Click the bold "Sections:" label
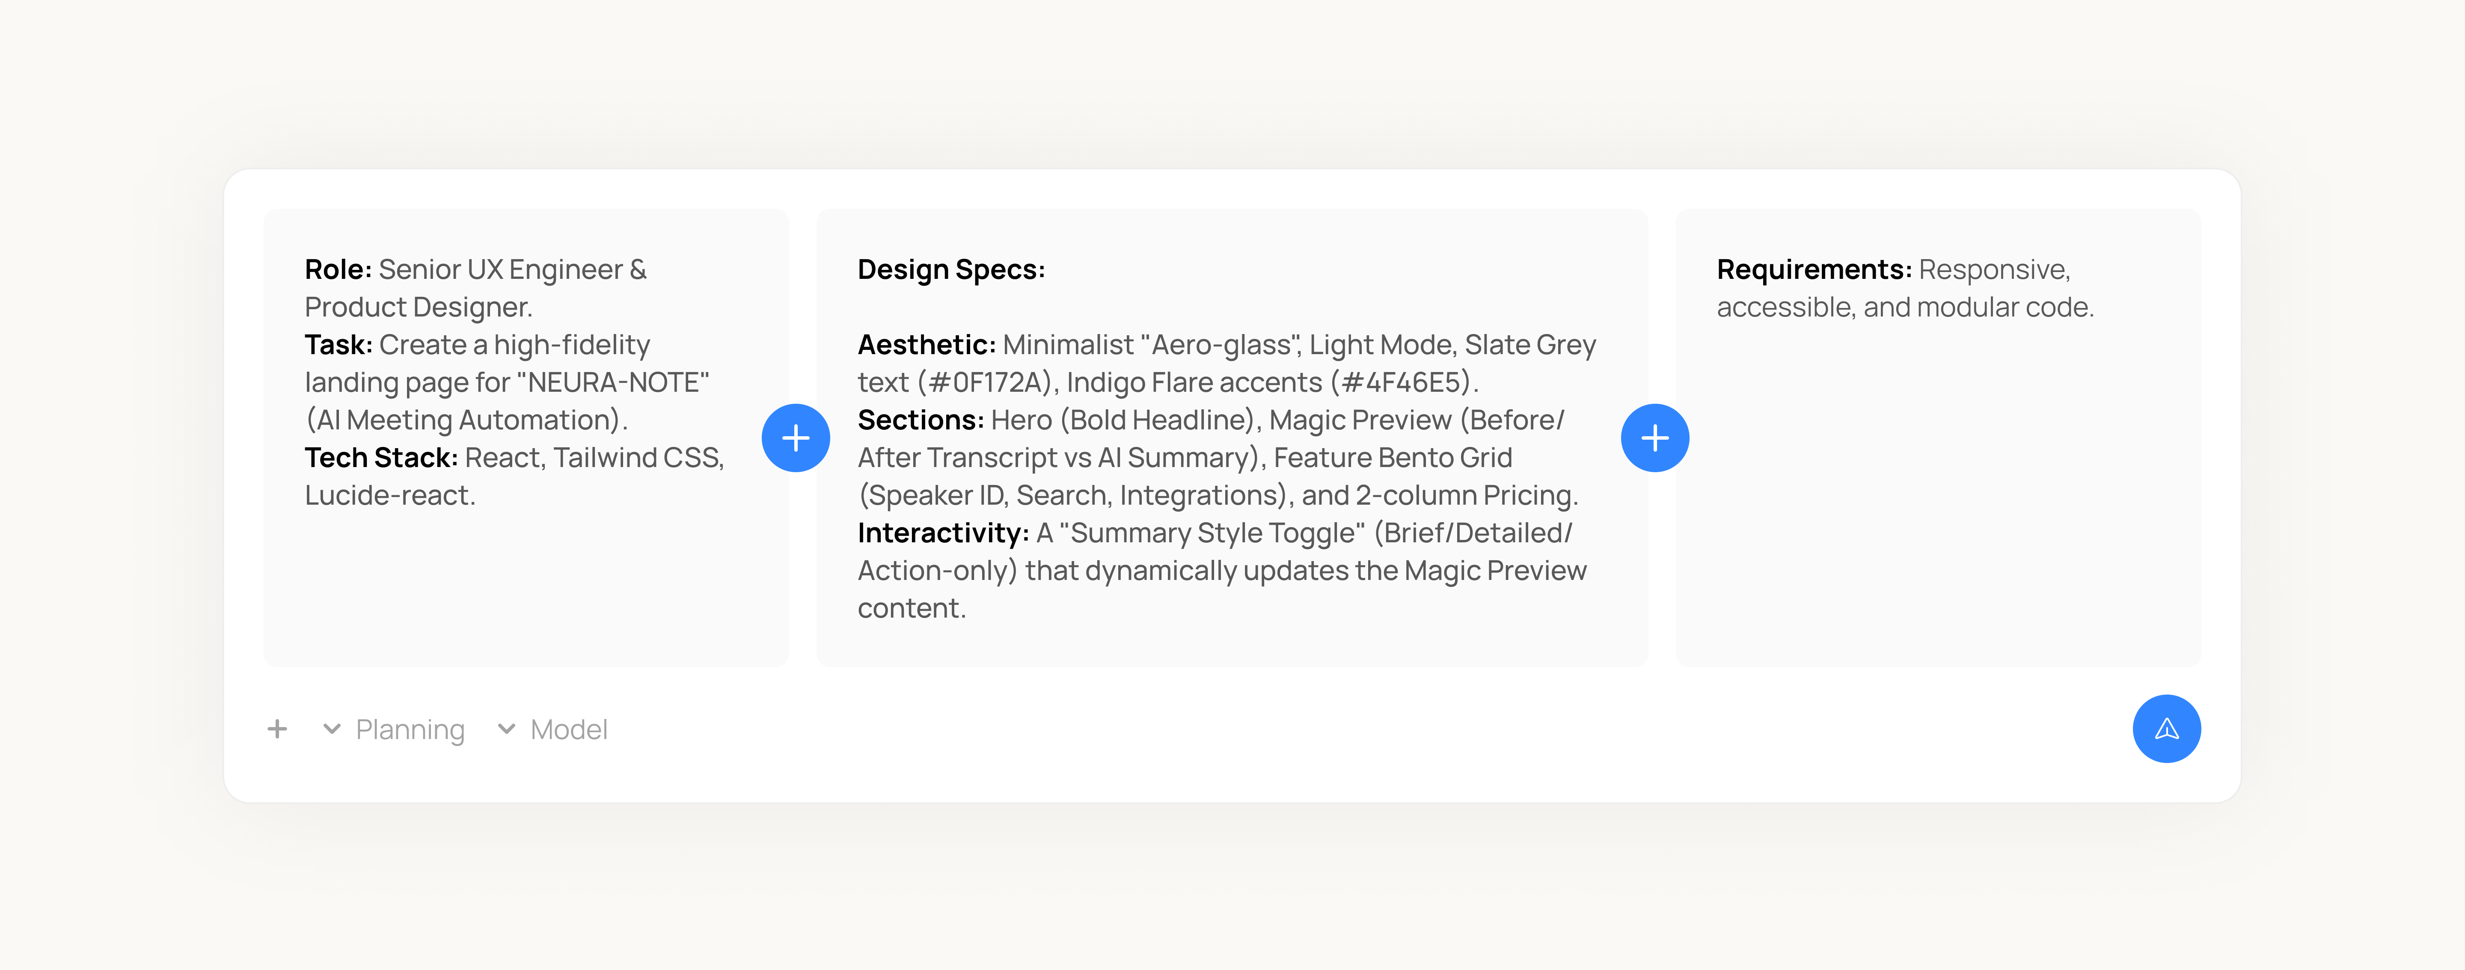Viewport: 2465px width, 970px height. pyautogui.click(x=920, y=420)
